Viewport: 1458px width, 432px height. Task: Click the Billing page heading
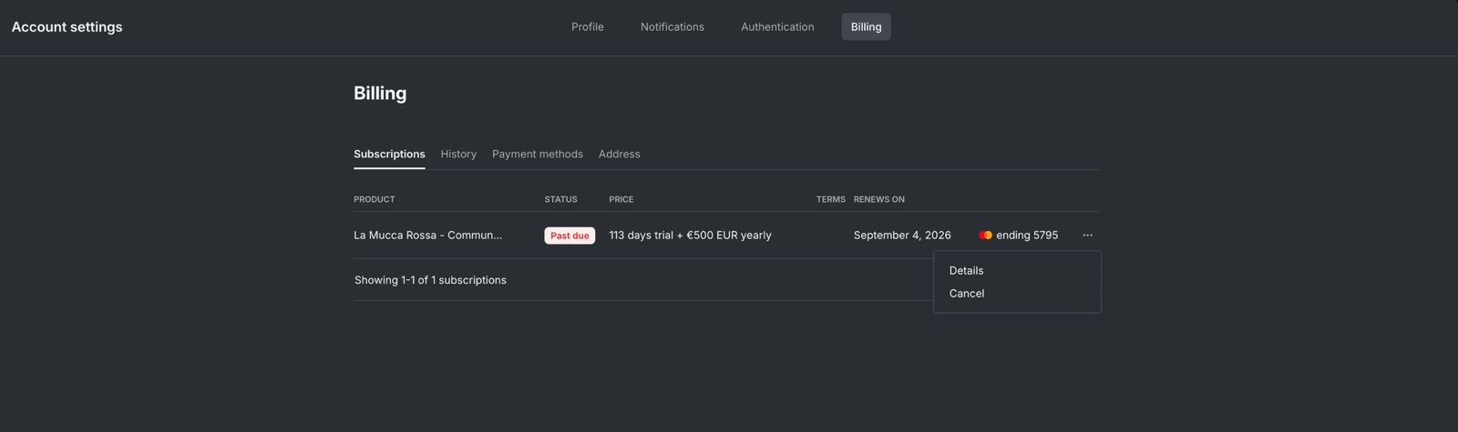pos(380,94)
